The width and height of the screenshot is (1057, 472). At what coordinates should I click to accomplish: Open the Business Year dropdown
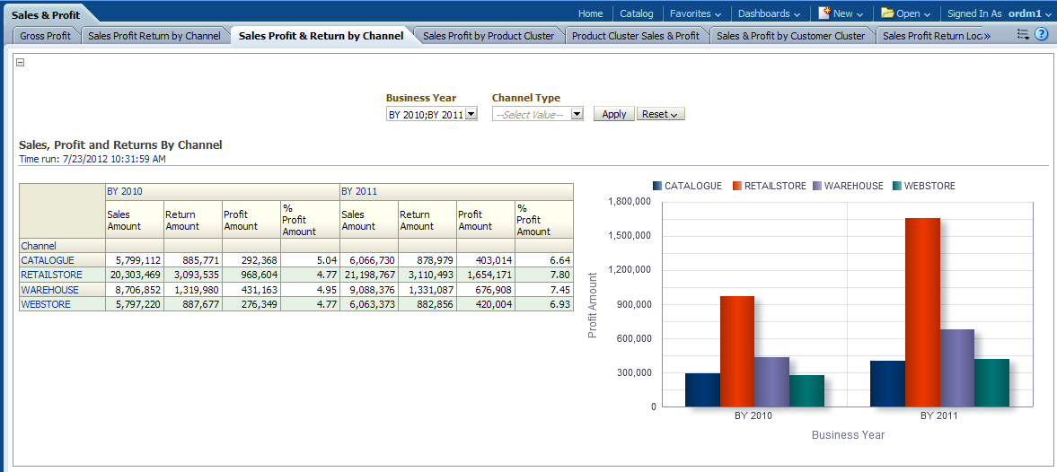[471, 114]
